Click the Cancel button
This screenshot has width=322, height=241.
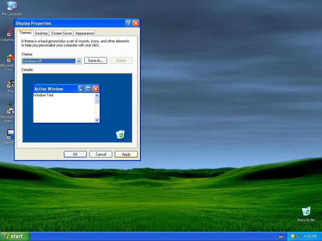pyautogui.click(x=101, y=154)
